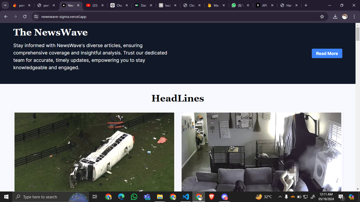
Task: Go back to the previous page
Action: (x=6, y=17)
